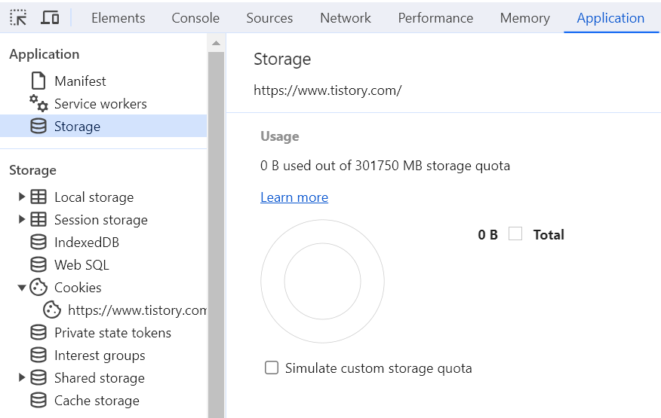The image size is (661, 418).
Task: Click the Cache storage database icon
Action: click(x=38, y=401)
